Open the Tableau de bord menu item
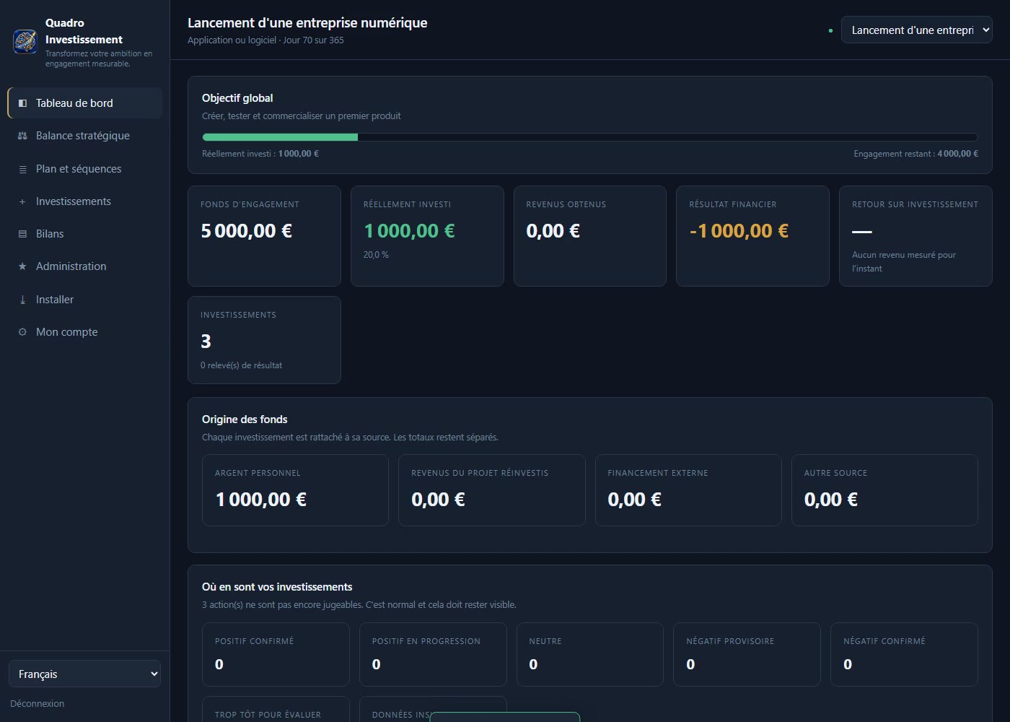1010x722 pixels. (85, 103)
